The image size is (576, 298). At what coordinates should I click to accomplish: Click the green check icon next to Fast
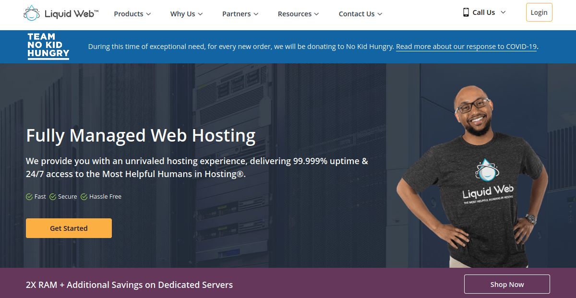[x=29, y=197]
